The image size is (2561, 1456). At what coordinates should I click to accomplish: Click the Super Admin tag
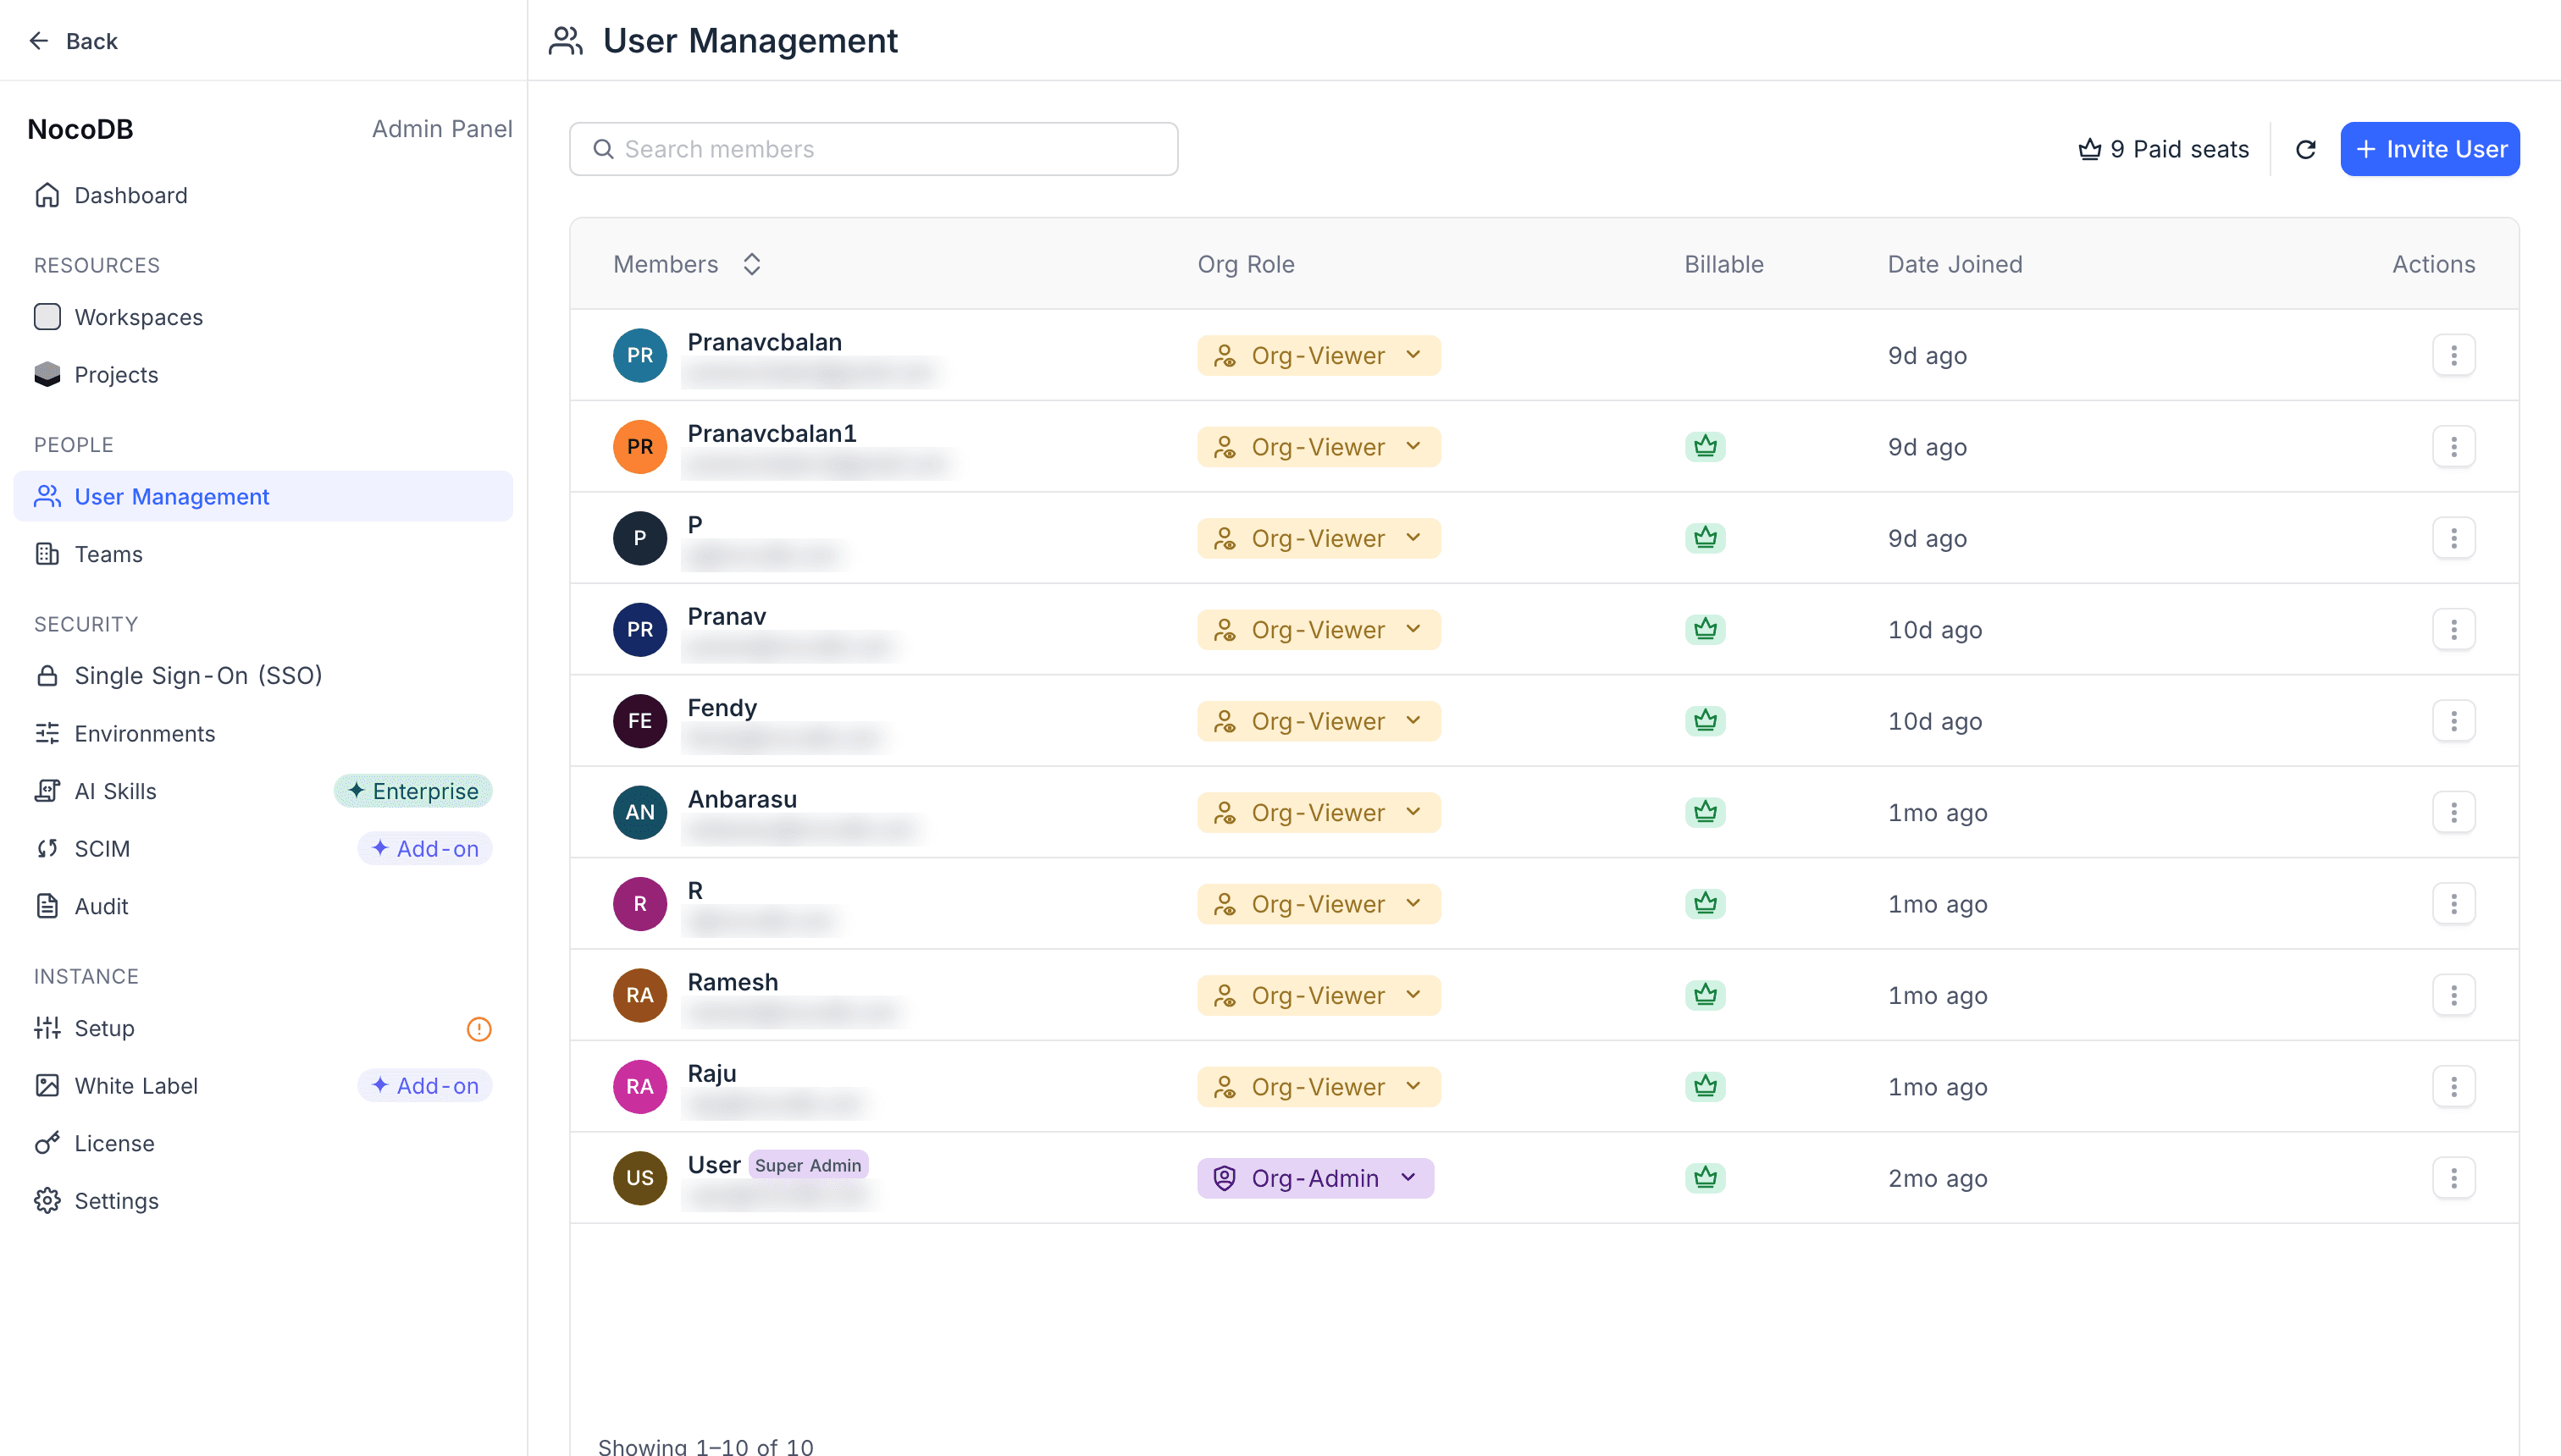807,1165
